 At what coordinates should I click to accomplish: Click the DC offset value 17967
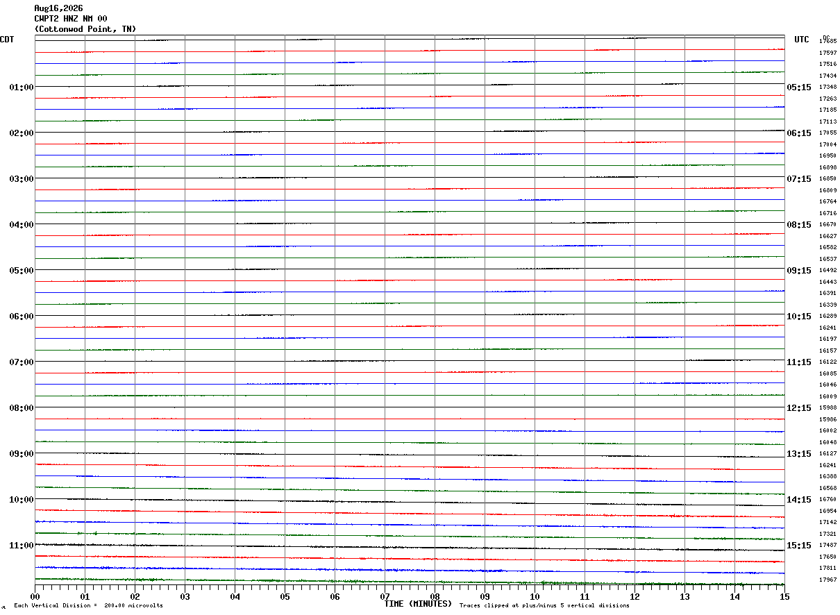tap(828, 580)
